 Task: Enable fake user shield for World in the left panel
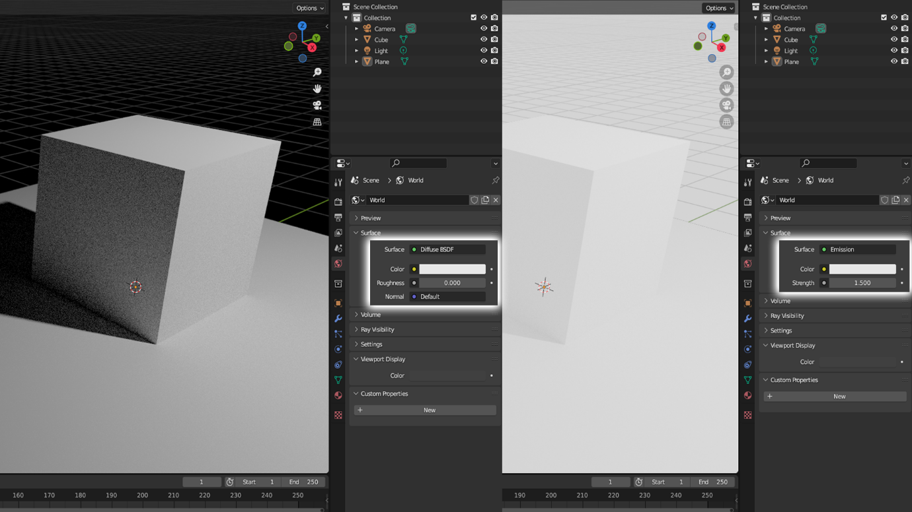[474, 200]
